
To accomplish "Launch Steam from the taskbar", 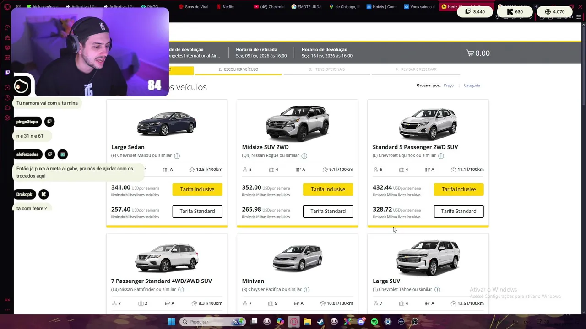I will click(320, 322).
